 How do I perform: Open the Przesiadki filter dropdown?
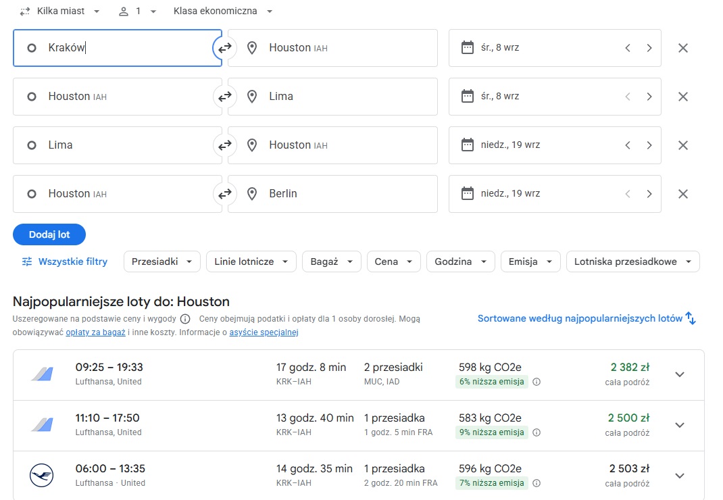(162, 261)
